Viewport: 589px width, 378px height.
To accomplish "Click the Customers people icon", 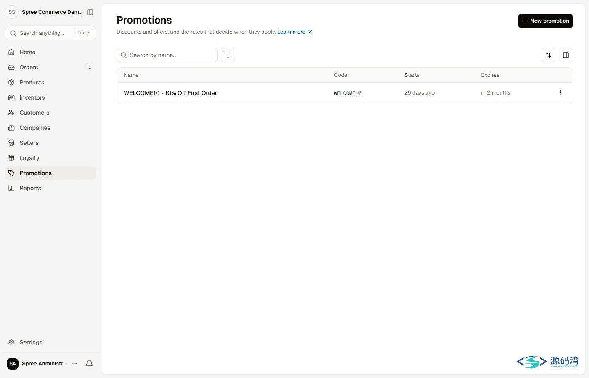I will 11,113.
